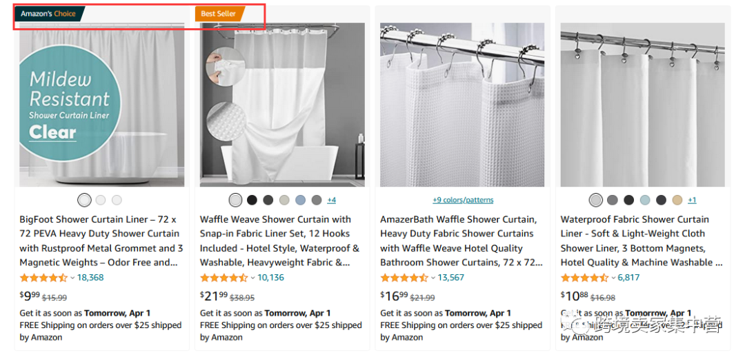The height and width of the screenshot is (357, 745).
Task: Click star rating of AmazerBath Waffle Shower Curtain
Action: coord(404,278)
